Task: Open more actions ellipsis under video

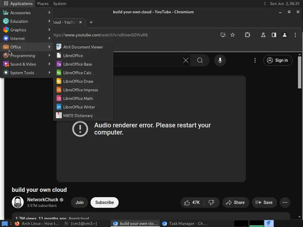Action: [x=285, y=202]
